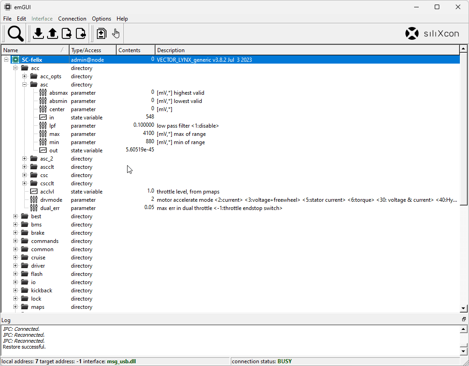Viewport: 469px width, 366px height.
Task: Sort by the Contents column header
Action: [136, 50]
